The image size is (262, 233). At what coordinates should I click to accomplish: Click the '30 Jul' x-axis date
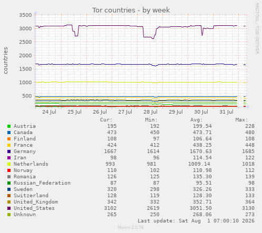pos(201,112)
